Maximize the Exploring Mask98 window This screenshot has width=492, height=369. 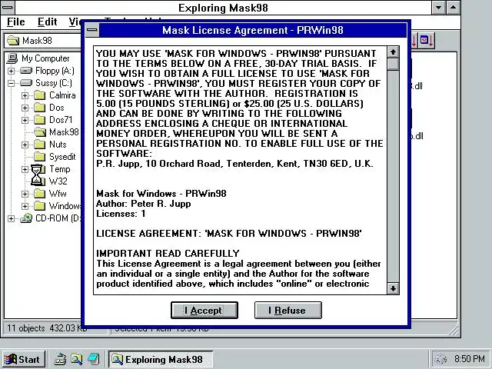pyautogui.click(x=453, y=8)
